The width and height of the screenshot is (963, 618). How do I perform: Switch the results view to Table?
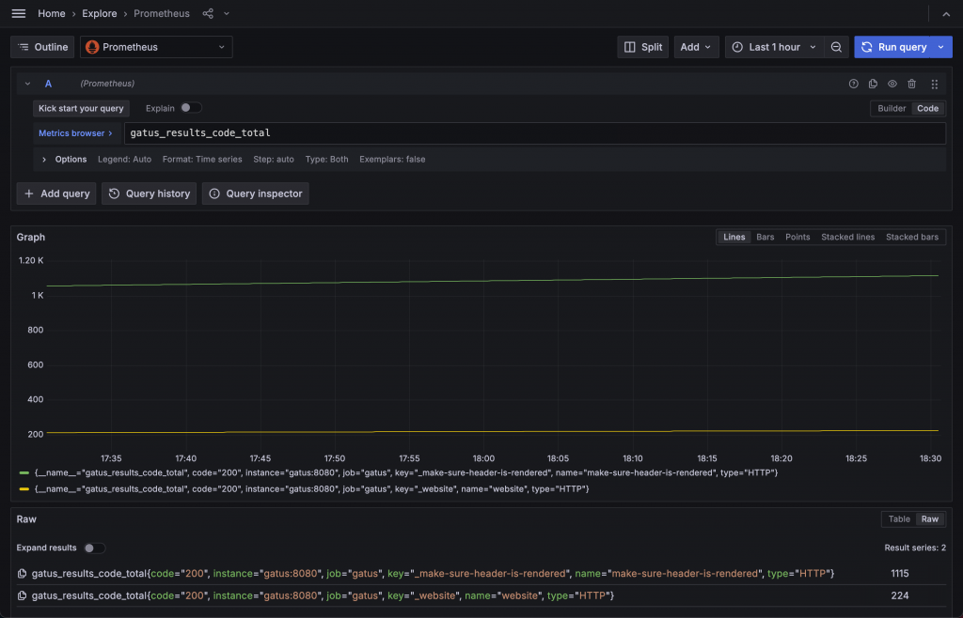[x=899, y=519]
